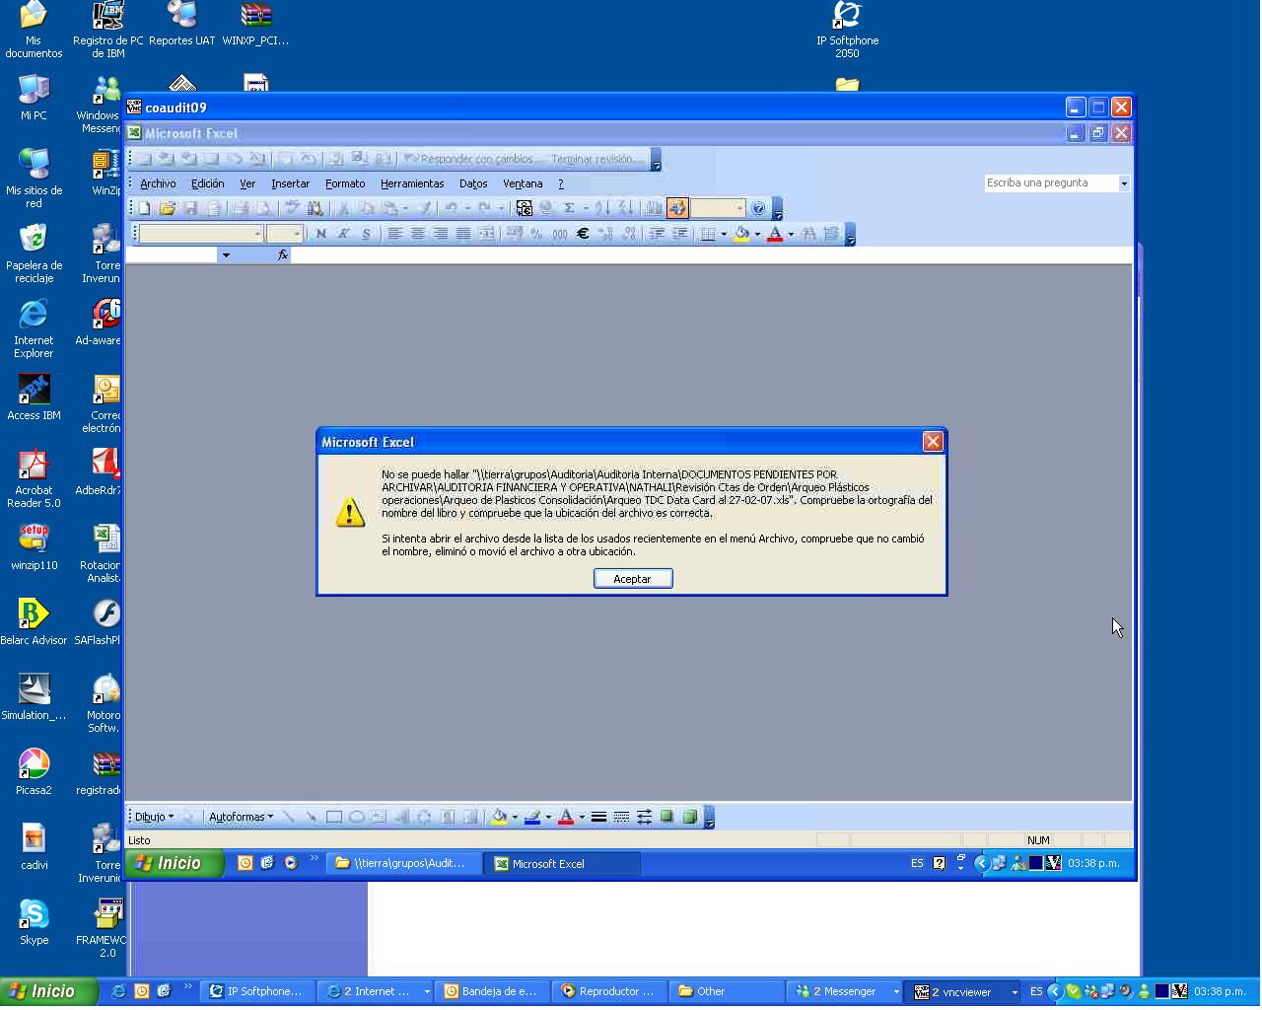Viewport: 1262px width, 1010px height.
Task: Select the Line drawing tool
Action: pyautogui.click(x=288, y=817)
